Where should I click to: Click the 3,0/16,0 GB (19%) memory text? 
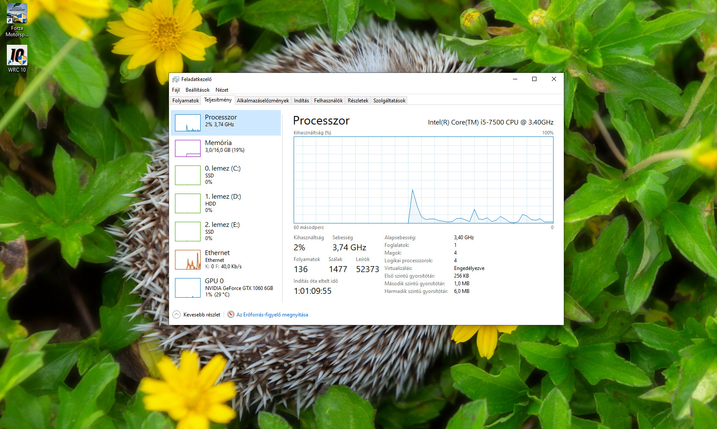coord(224,150)
